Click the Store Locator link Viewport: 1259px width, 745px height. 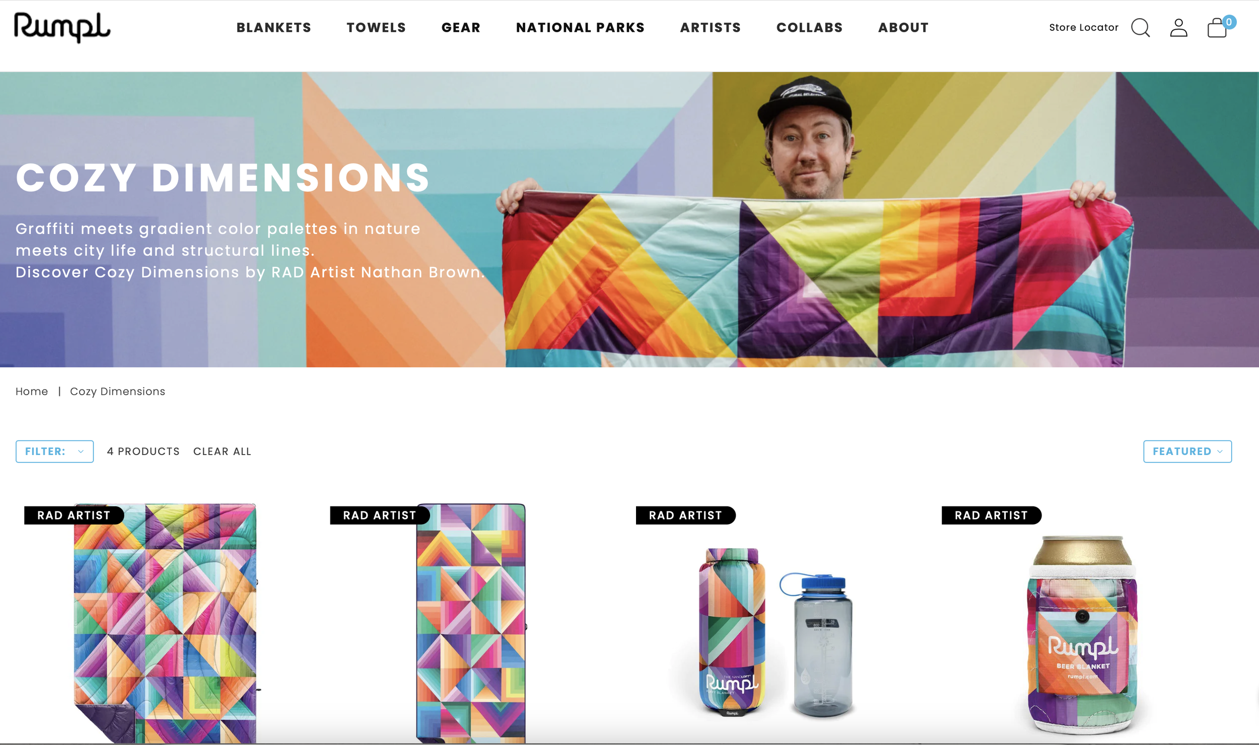(1083, 28)
